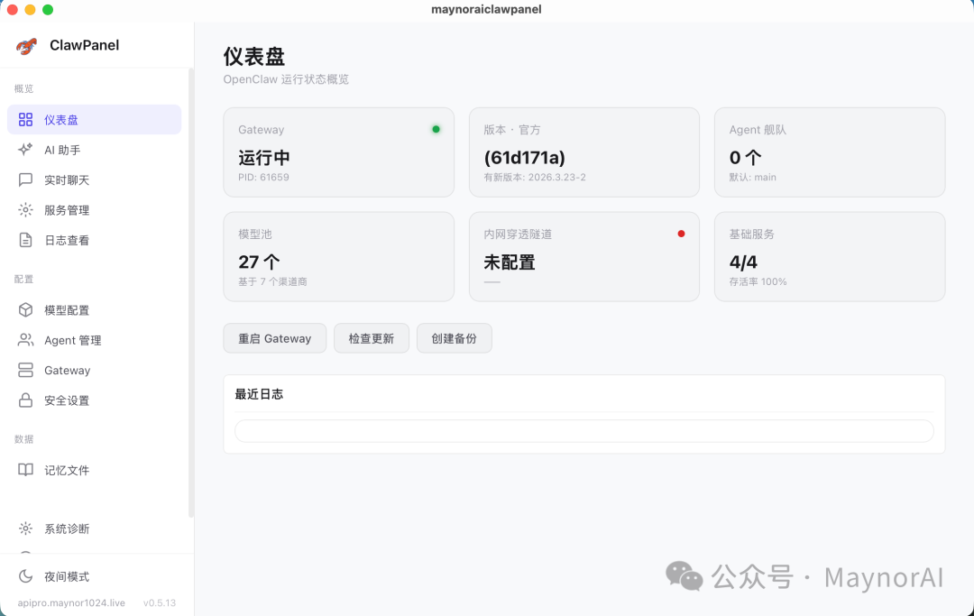This screenshot has height=616, width=974.
Task: Click the document icon for 日志查看
Action: click(x=25, y=240)
